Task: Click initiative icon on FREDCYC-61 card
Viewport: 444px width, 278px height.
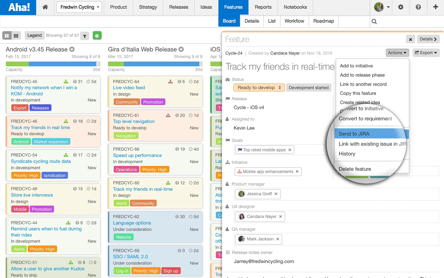Action: coord(168,115)
